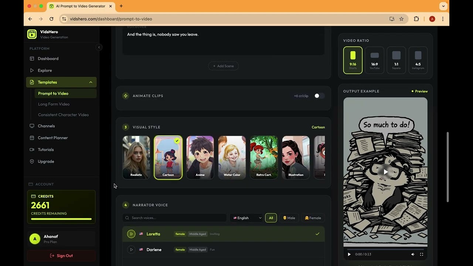Click the small play button in video controls
Image resolution: width=473 pixels, height=266 pixels.
tap(349, 254)
